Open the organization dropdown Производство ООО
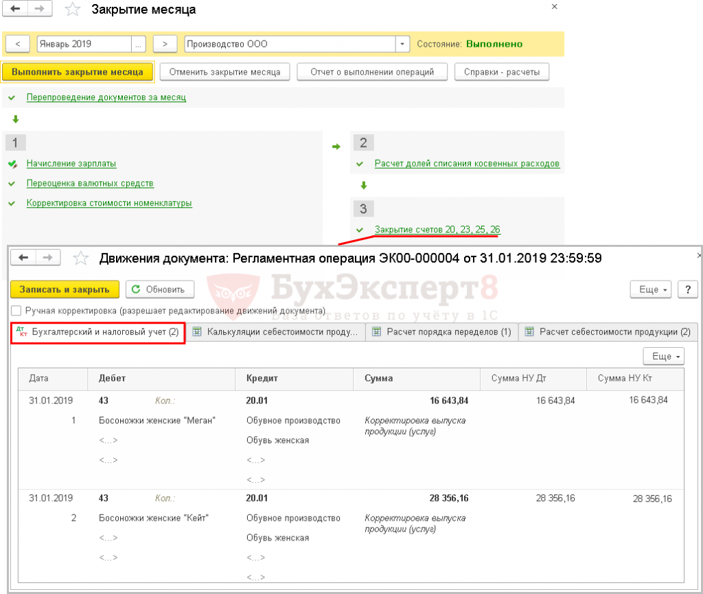This screenshot has height=594, width=703. (x=402, y=44)
